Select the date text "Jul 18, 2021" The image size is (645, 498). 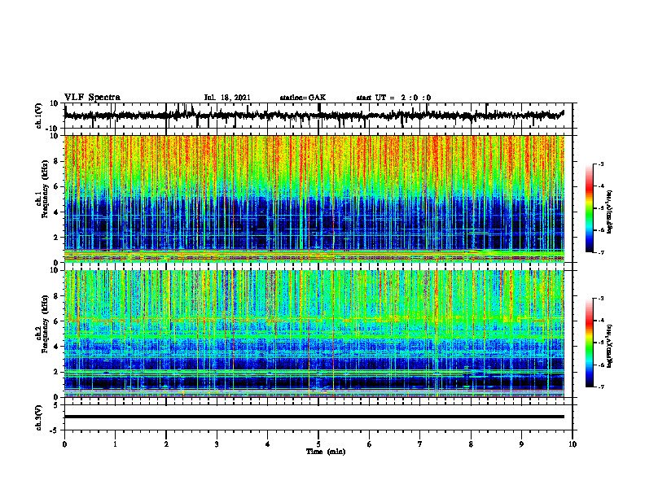point(227,98)
